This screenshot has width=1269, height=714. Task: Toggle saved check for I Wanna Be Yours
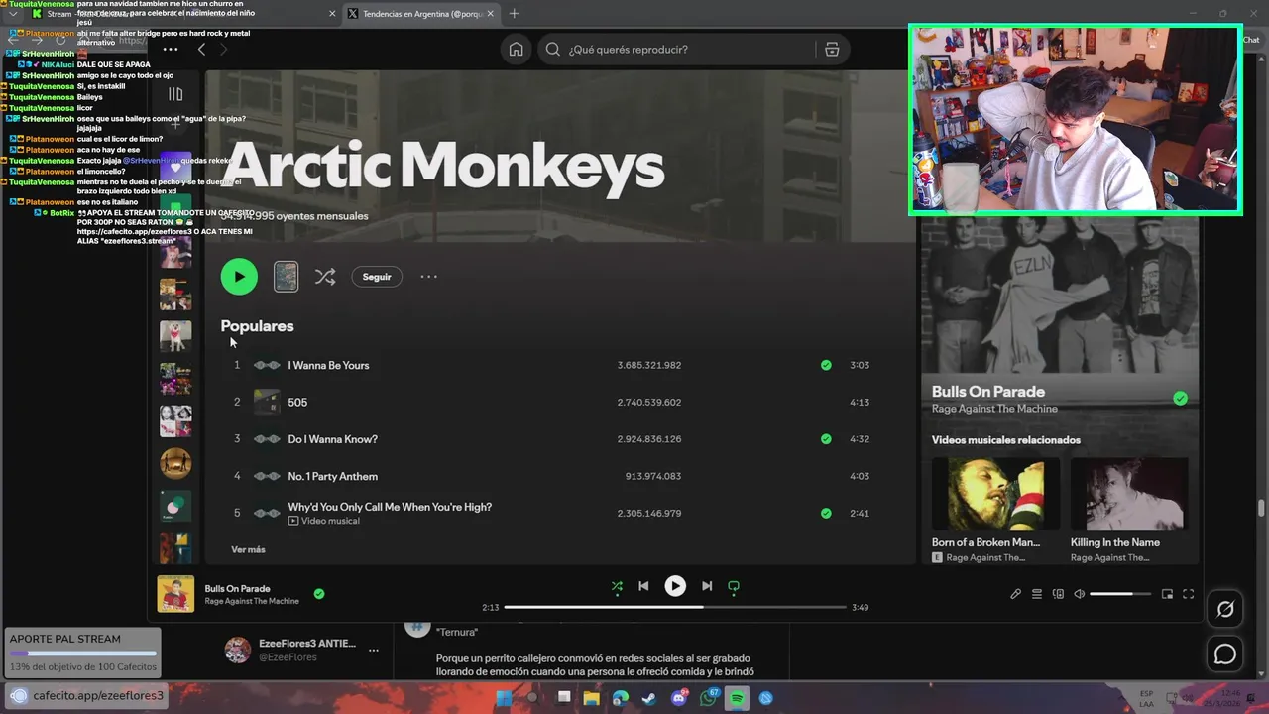[x=826, y=365]
